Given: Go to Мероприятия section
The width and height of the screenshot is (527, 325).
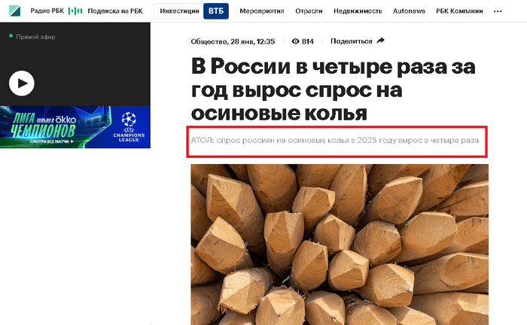Looking at the screenshot, I should [262, 11].
